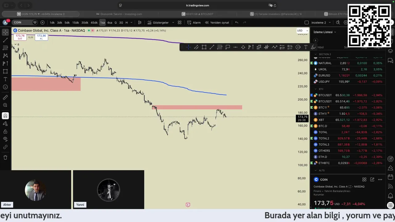Open inceleme 2 layout dropdown
This screenshot has height=222, width=395.
[330, 23]
